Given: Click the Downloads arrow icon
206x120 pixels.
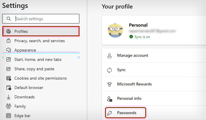Looking at the screenshot, I should point(9,97).
